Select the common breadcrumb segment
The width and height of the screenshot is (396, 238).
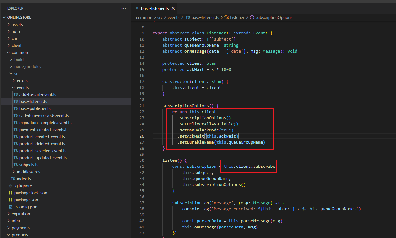coord(144,17)
